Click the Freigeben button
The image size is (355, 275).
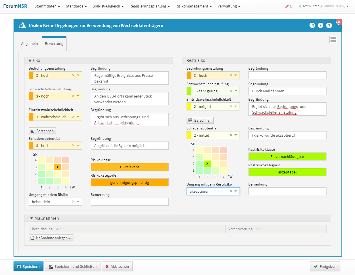[x=325, y=266]
